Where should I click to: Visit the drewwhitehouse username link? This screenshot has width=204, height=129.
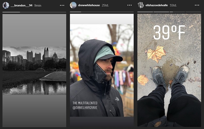click(x=89, y=5)
